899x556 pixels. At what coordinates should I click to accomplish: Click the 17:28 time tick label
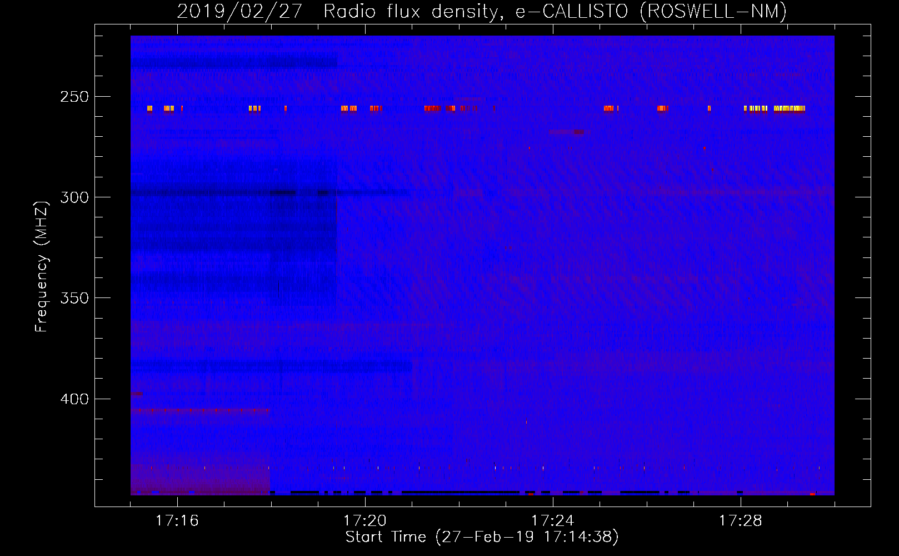click(x=740, y=520)
